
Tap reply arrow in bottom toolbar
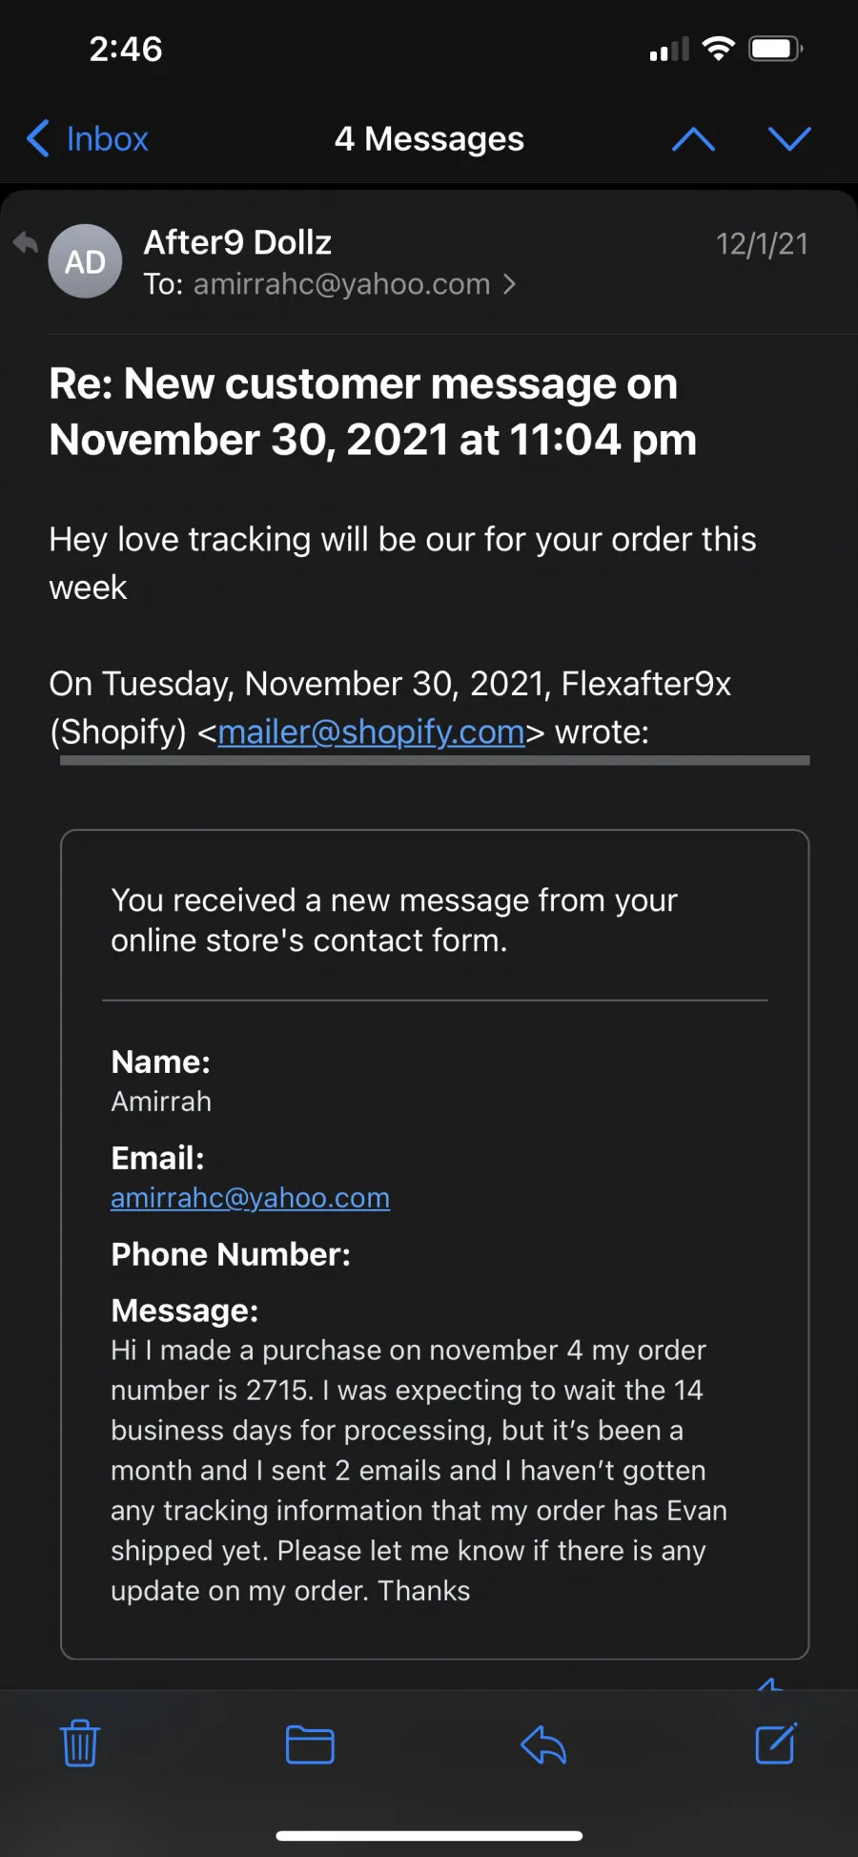543,1745
